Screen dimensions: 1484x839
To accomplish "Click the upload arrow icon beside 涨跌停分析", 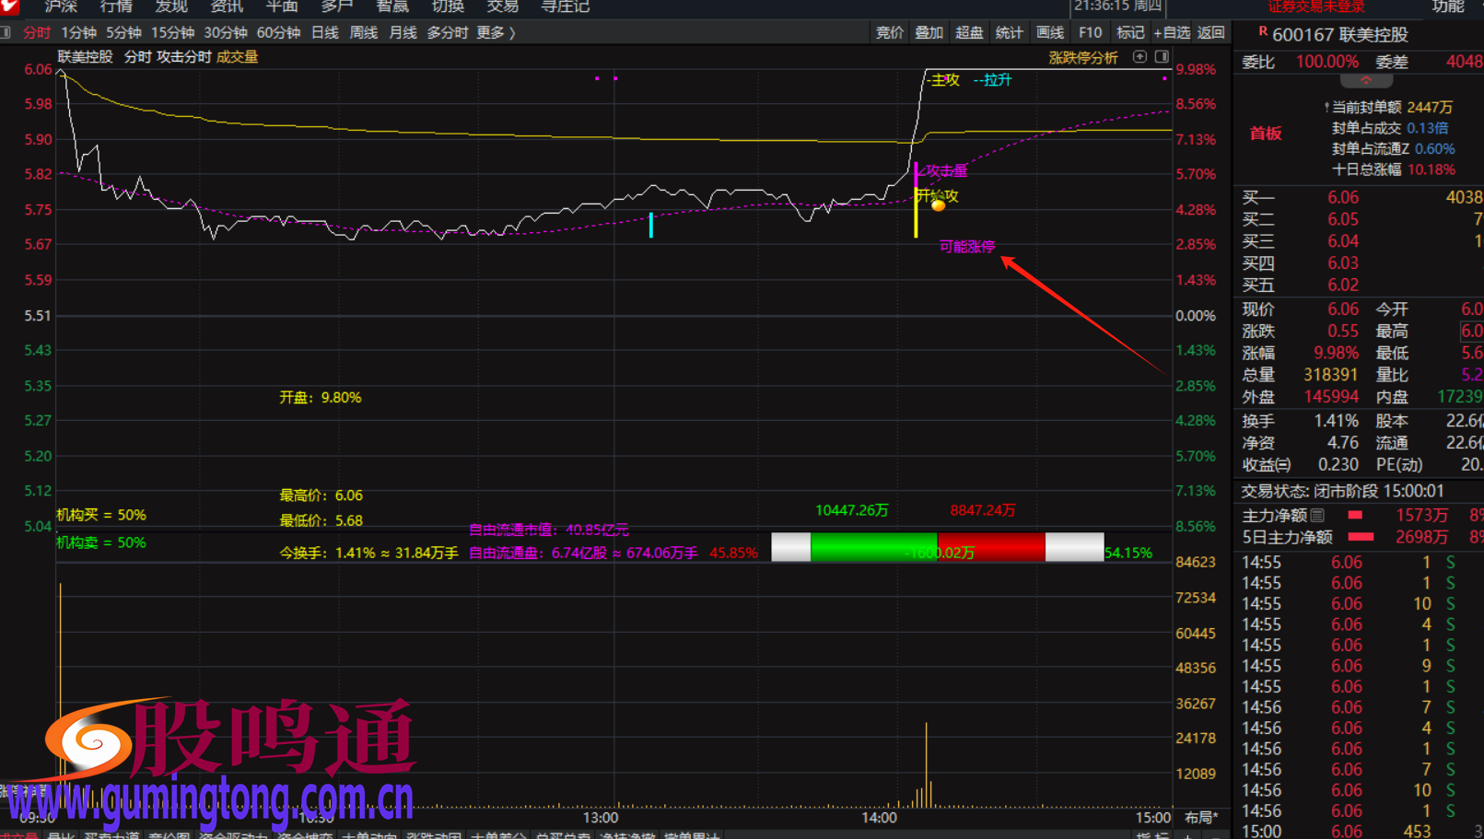I will click(1139, 57).
